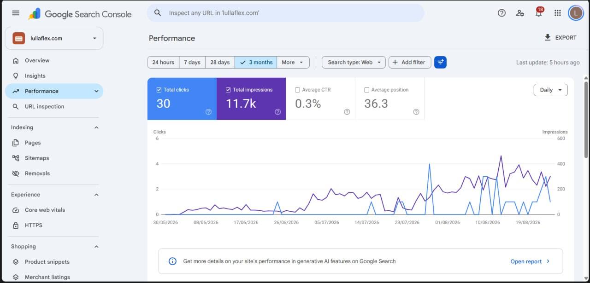The width and height of the screenshot is (590, 283).
Task: Go to Insights in sidebar
Action: tap(54, 75)
